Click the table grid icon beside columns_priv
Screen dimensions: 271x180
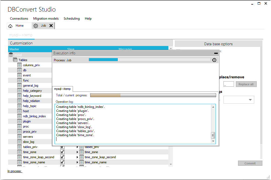click(19, 65)
